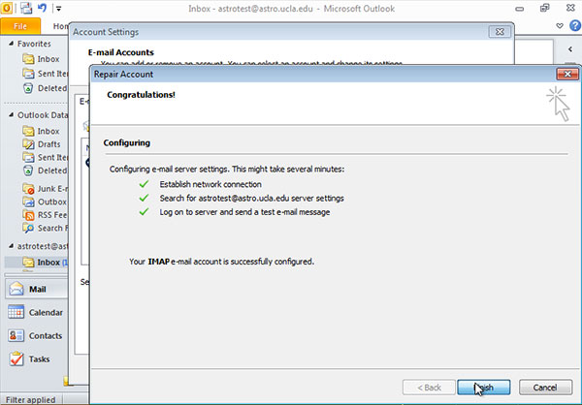The height and width of the screenshot is (405, 582).
Task: Click the Outlook help question mark icon
Action: [575, 25]
